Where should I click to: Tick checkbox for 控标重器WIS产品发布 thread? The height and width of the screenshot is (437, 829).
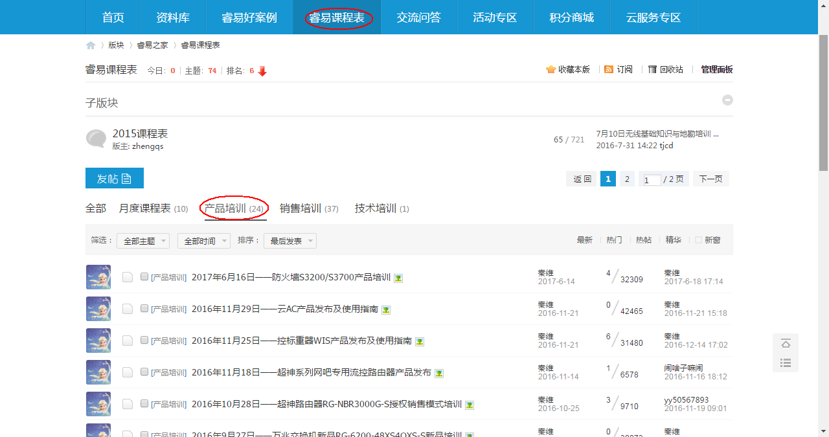point(144,340)
